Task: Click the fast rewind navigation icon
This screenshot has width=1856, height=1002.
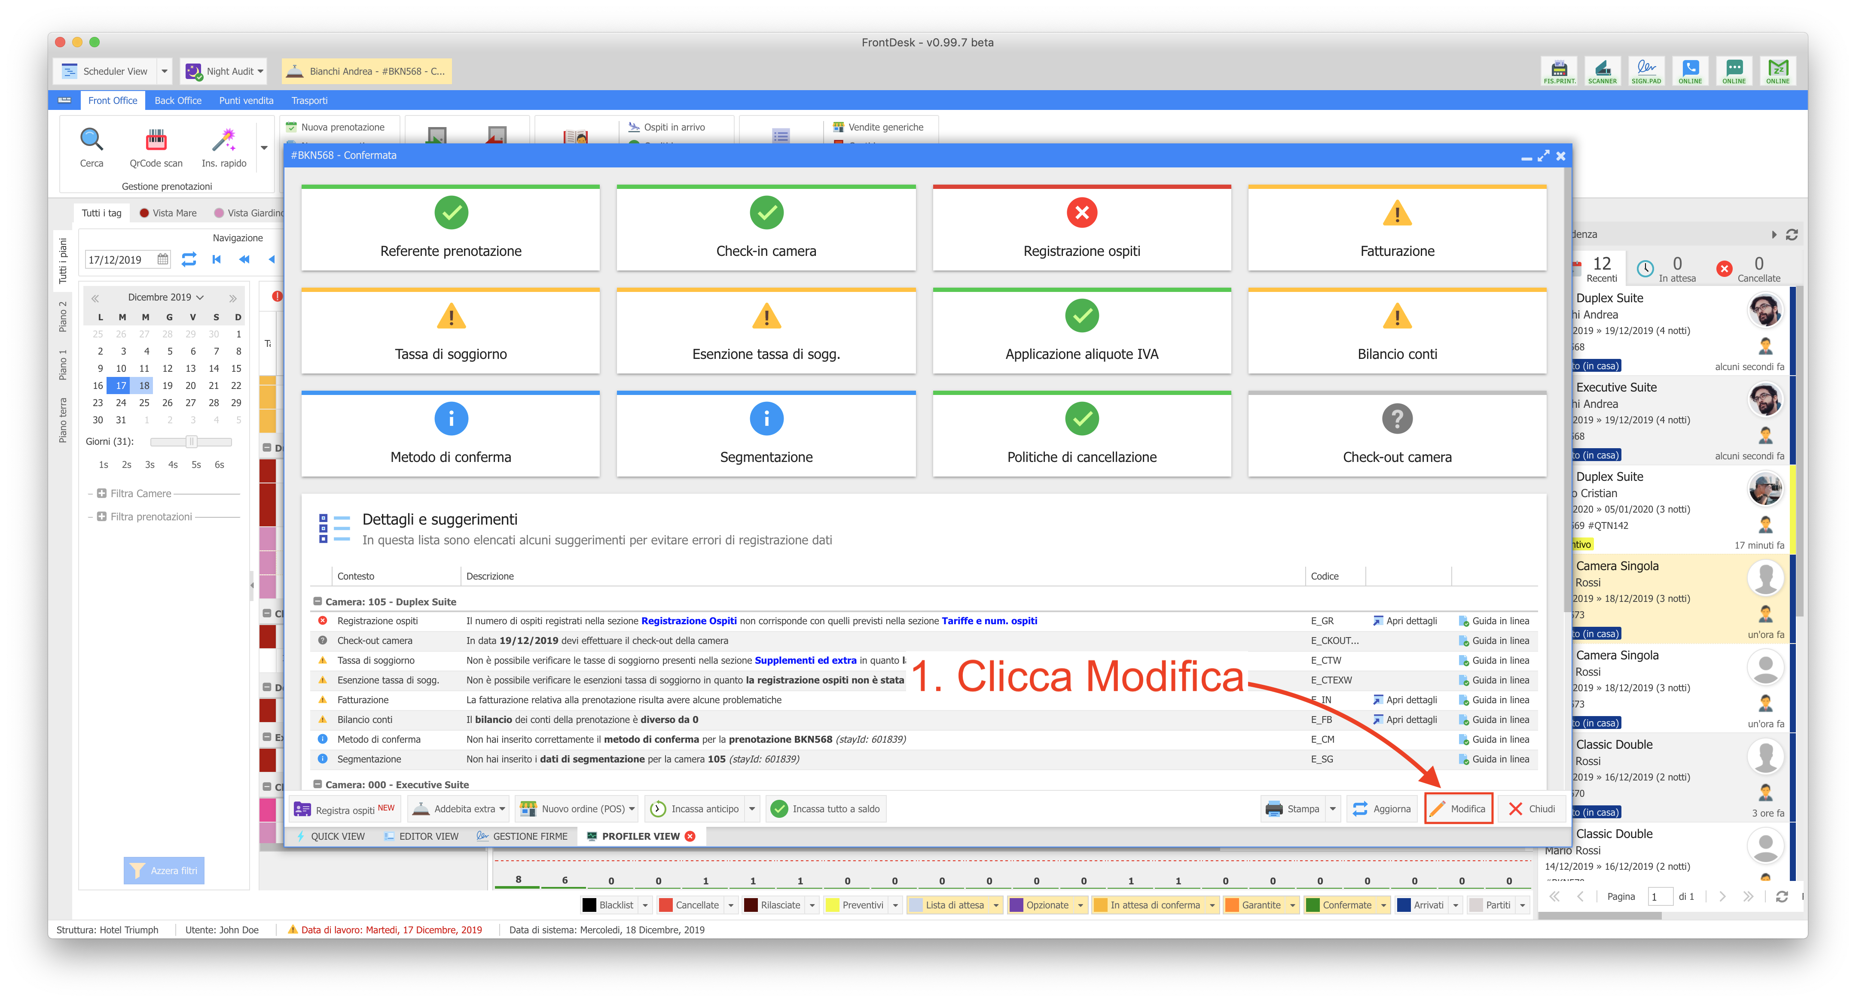Action: [x=244, y=259]
